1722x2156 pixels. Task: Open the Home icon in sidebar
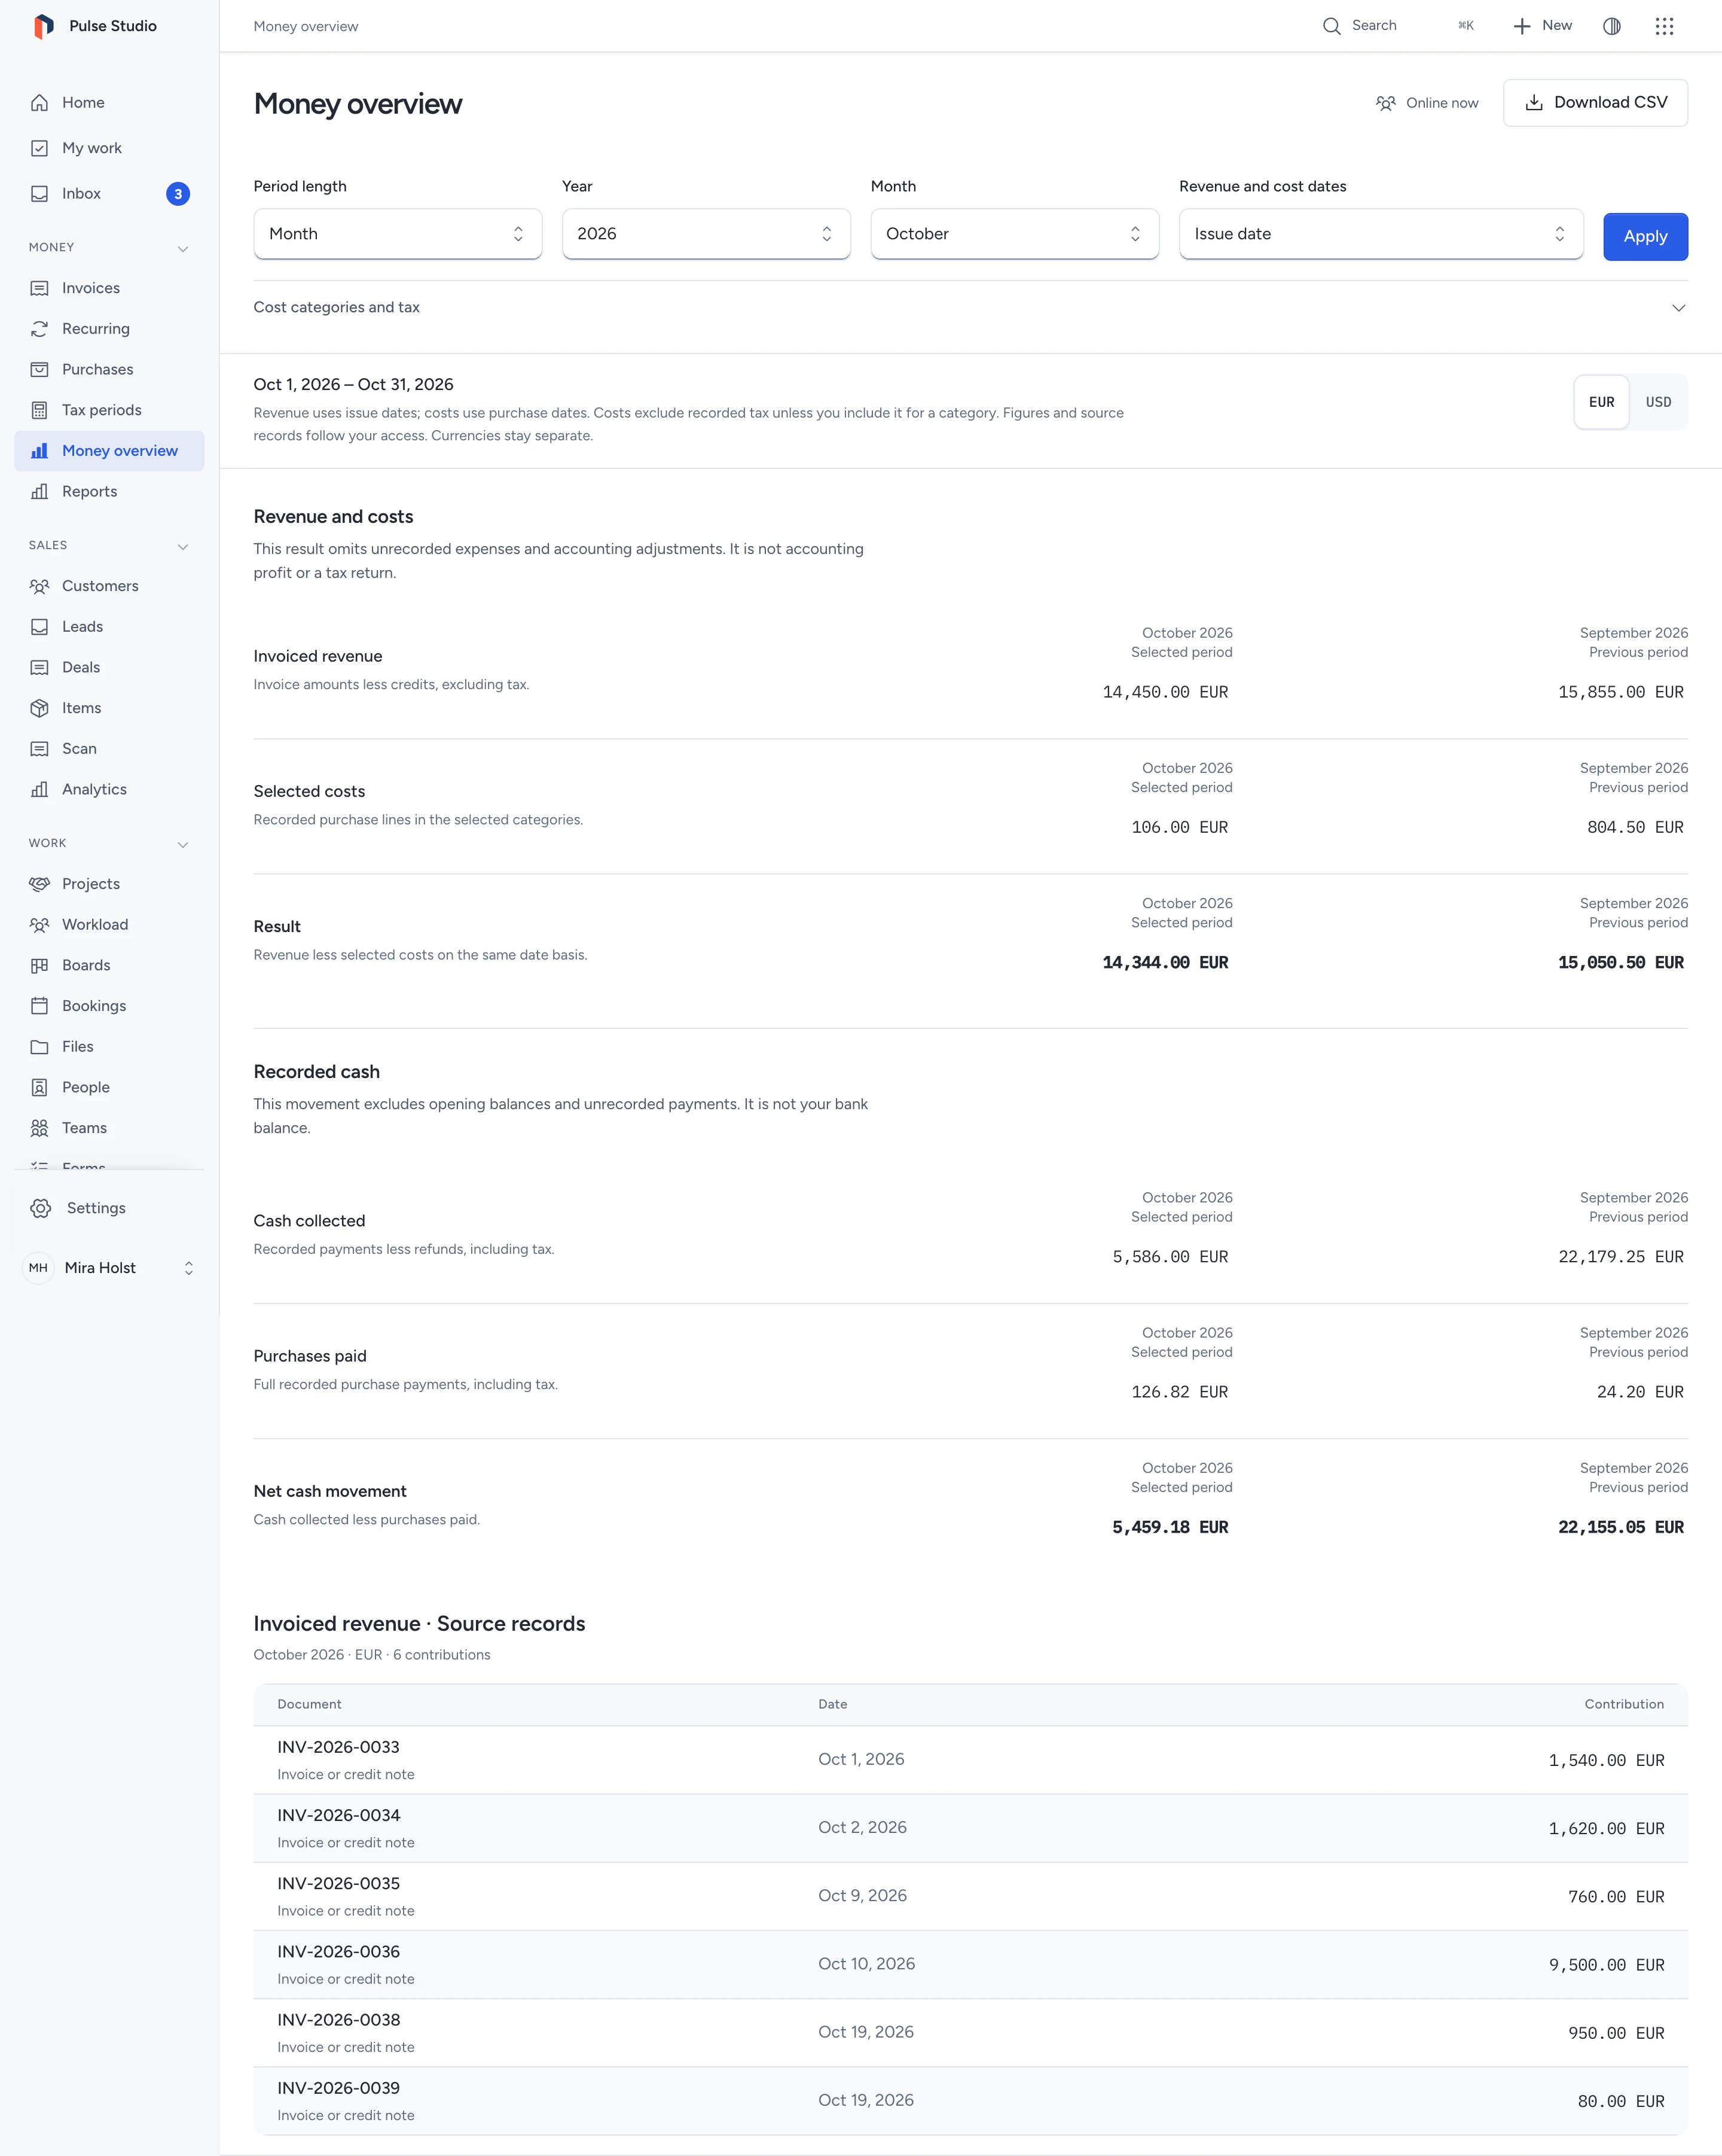(40, 103)
